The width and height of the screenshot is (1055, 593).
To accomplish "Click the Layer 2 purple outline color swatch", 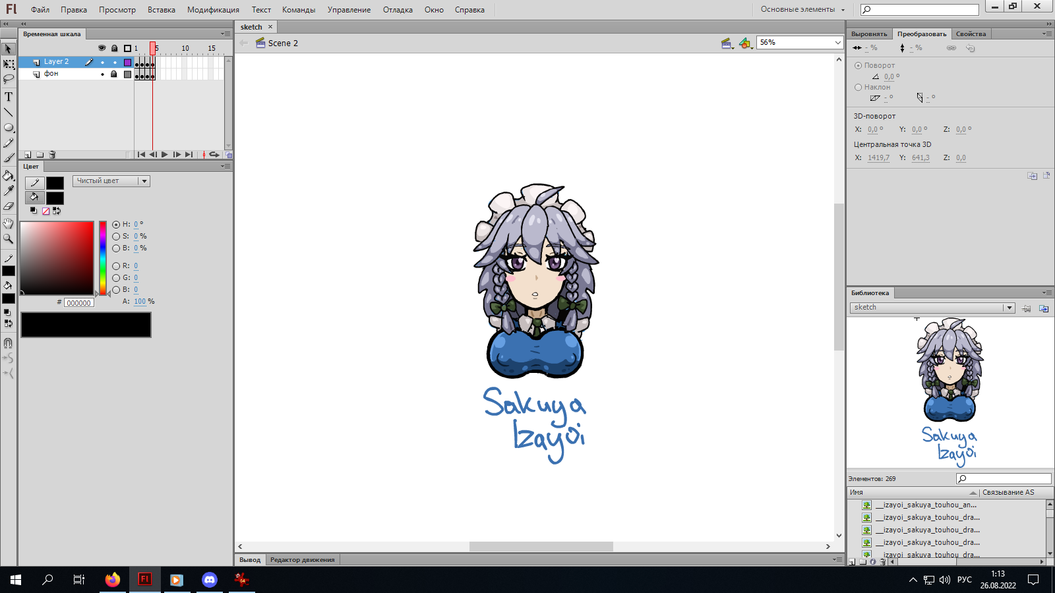I will click(x=127, y=63).
